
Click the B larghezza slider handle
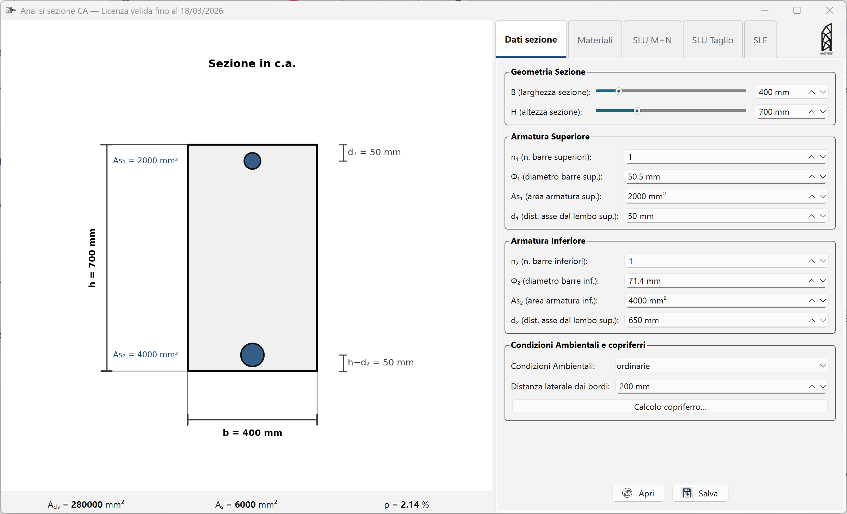618,91
